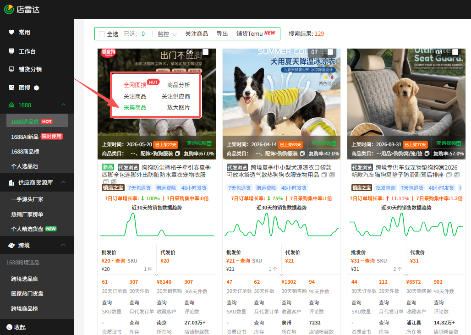Copy the title of the 跨境专供车载宠物垫 product
Image resolution: width=471 pixels, height=335 pixels.
[x=449, y=175]
